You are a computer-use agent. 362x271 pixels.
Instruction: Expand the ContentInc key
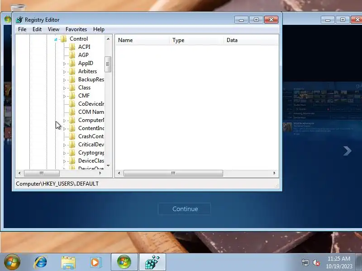64,129
